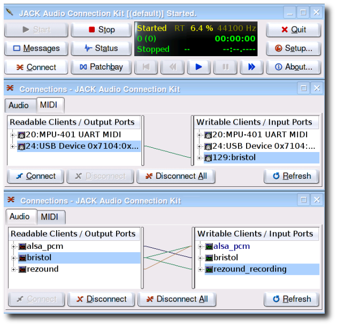337x326 pixels.
Task: Open the Setup dialog
Action: click(x=293, y=48)
